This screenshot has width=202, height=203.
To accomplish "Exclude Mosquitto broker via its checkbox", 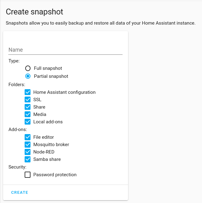I will pos(28,145).
